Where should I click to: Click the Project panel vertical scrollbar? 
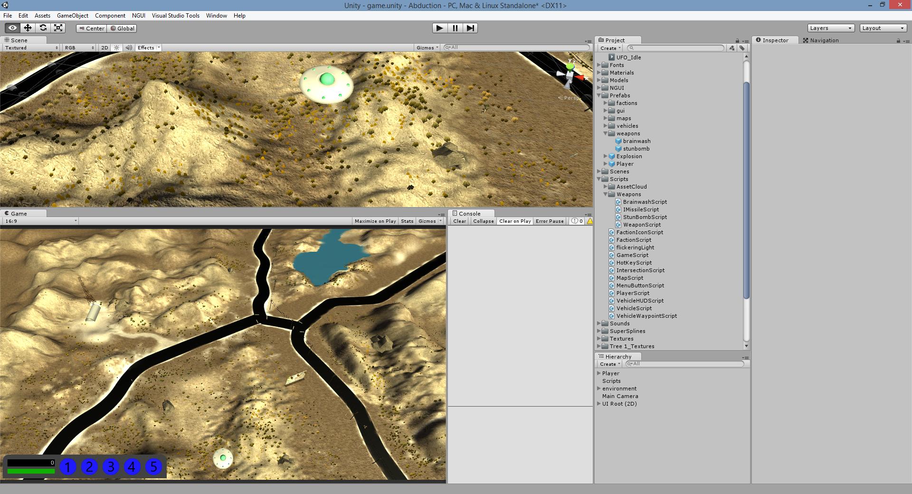(x=746, y=190)
